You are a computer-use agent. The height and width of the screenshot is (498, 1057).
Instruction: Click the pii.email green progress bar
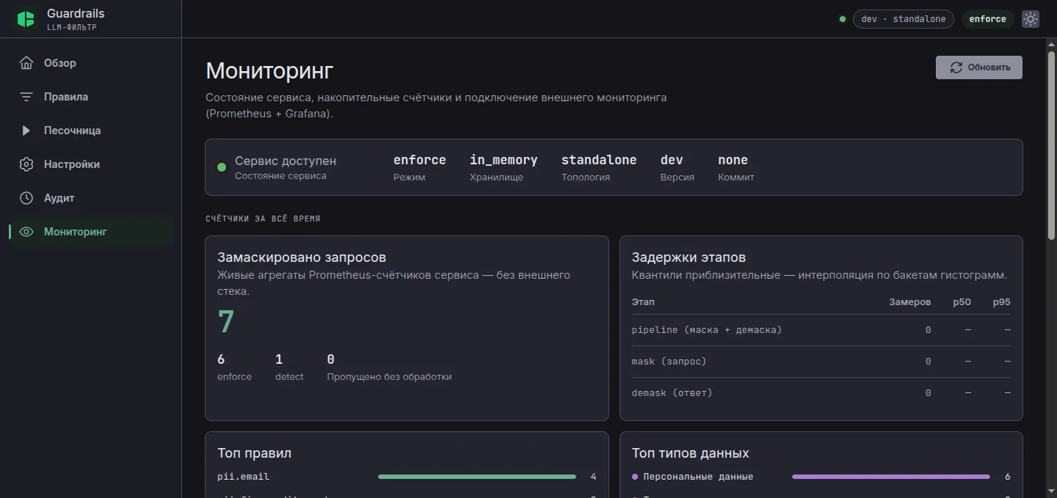477,477
